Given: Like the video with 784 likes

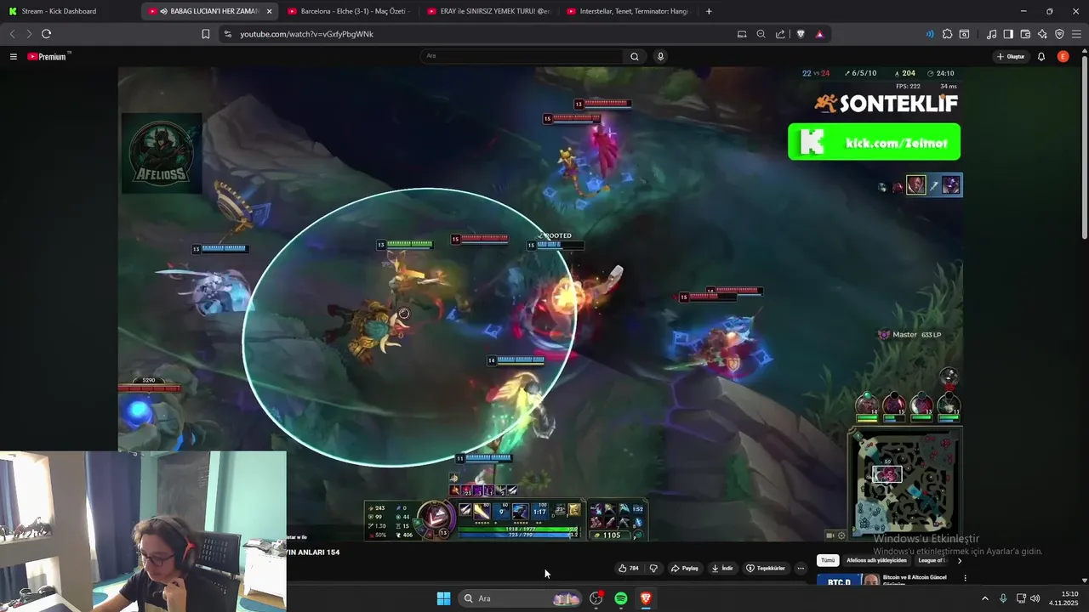Looking at the screenshot, I should (629, 568).
